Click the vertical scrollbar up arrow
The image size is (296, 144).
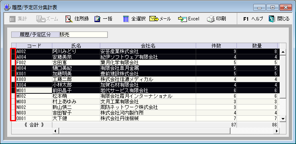pyautogui.click(x=283, y=52)
